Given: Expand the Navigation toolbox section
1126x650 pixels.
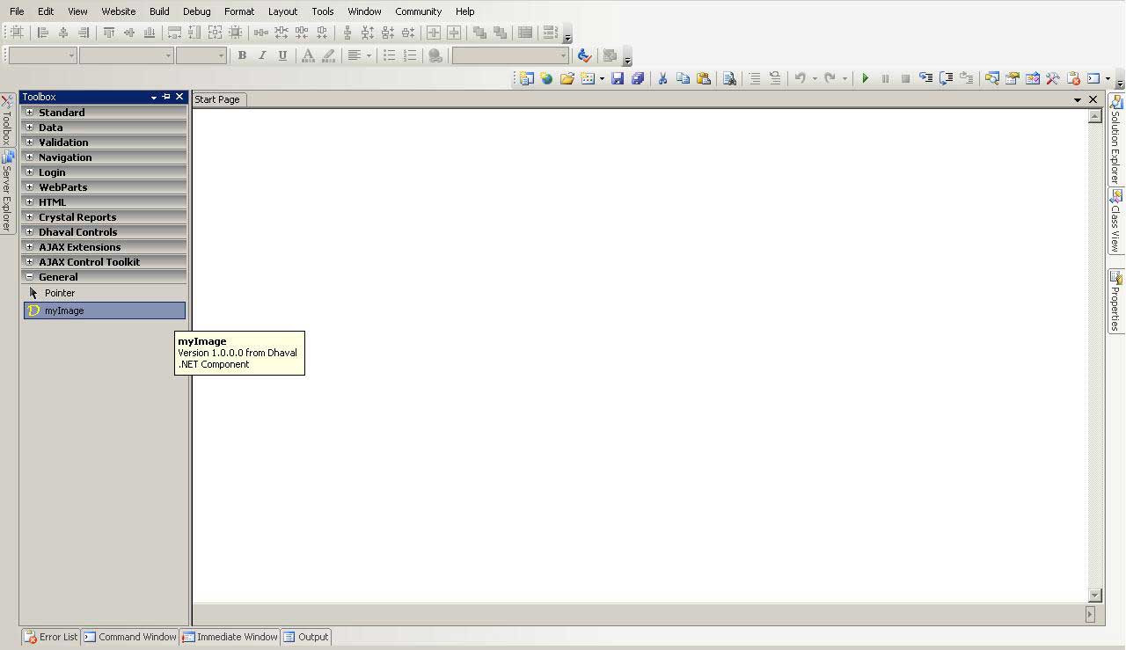Looking at the screenshot, I should 29,157.
